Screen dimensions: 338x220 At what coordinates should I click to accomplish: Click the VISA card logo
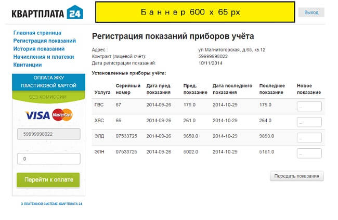37,115
